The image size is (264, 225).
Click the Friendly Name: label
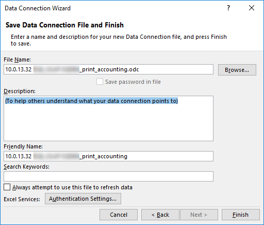[23, 146]
